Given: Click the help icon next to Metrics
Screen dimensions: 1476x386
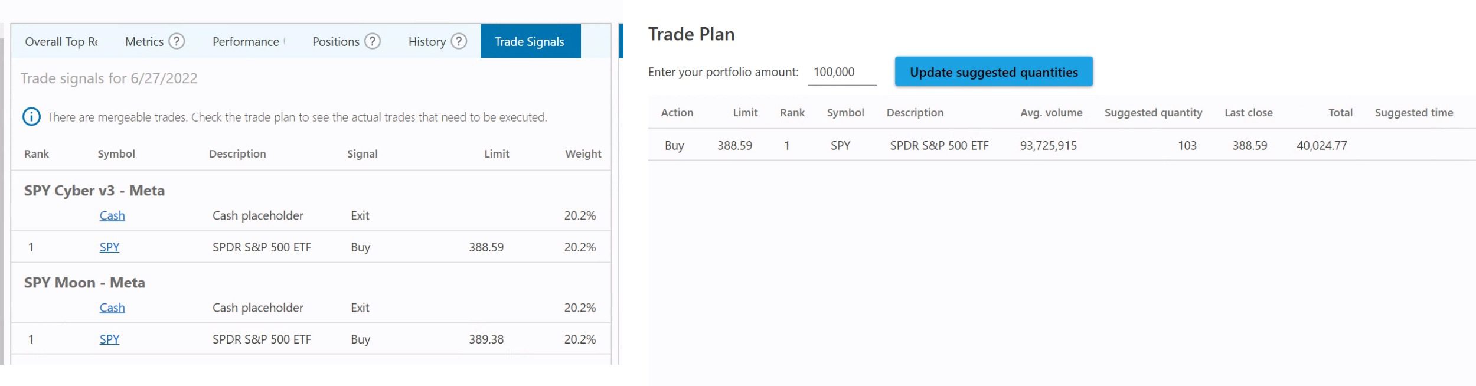Looking at the screenshot, I should (x=177, y=41).
